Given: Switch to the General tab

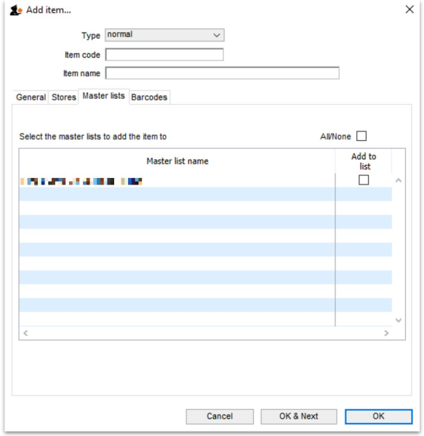Looking at the screenshot, I should tap(31, 97).
